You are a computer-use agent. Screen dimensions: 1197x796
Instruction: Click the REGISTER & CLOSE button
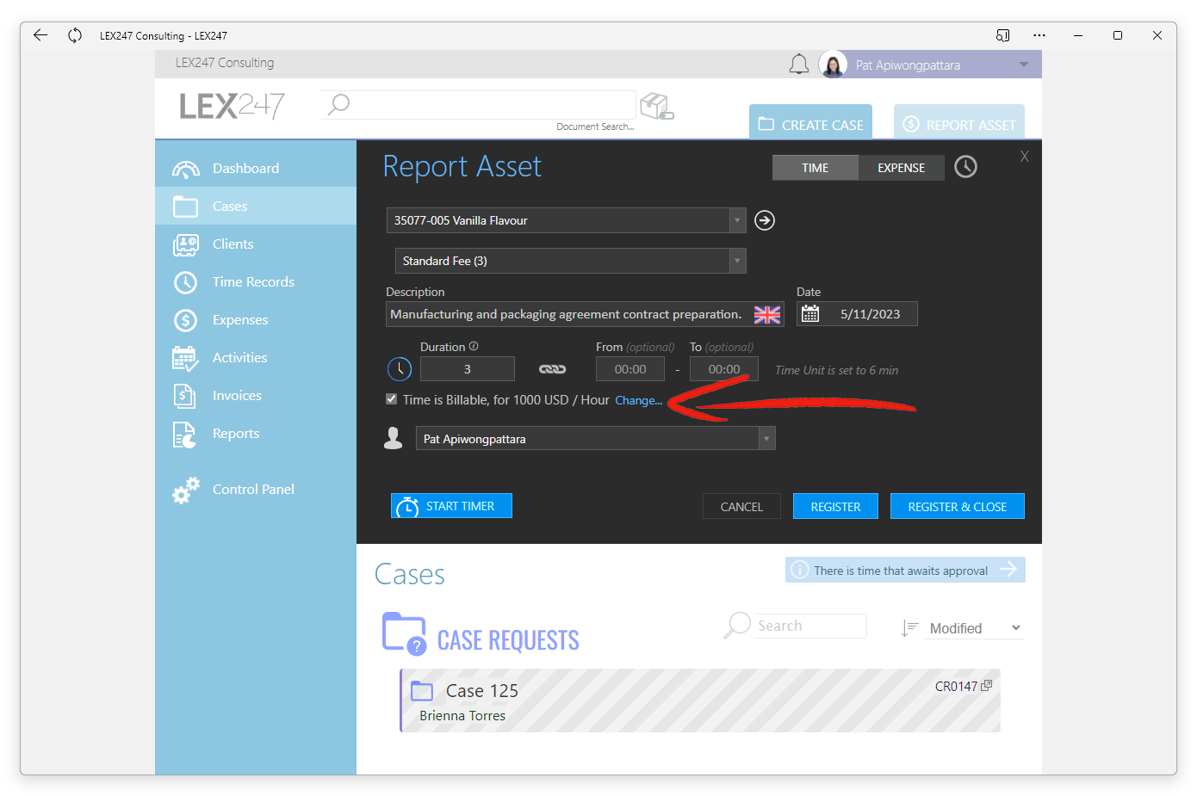coord(958,507)
